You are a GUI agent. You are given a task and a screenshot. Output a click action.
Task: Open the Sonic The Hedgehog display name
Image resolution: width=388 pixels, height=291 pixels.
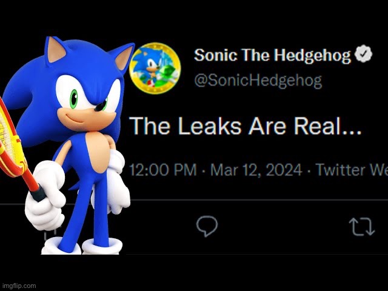pos(272,55)
